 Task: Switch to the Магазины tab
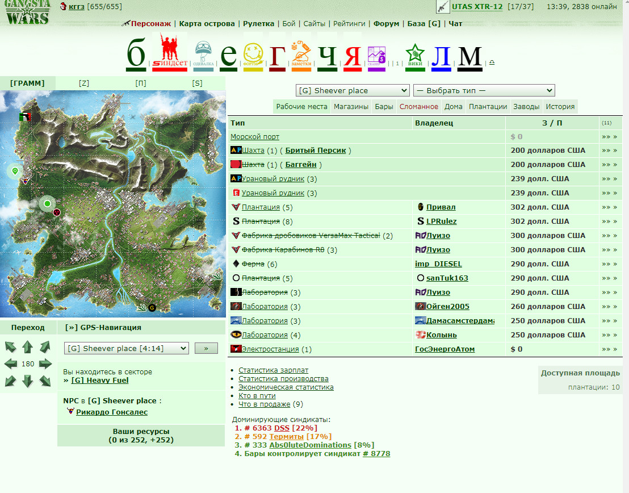coord(351,106)
